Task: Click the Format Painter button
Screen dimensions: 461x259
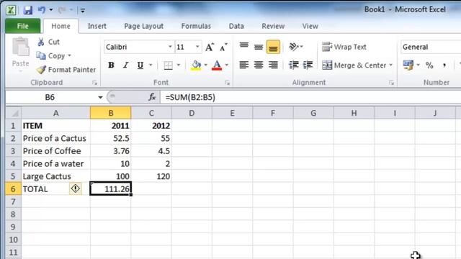Action: [66, 70]
